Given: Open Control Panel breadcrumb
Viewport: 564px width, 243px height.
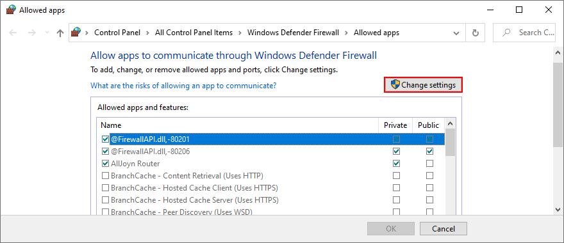Looking at the screenshot, I should pos(117,33).
